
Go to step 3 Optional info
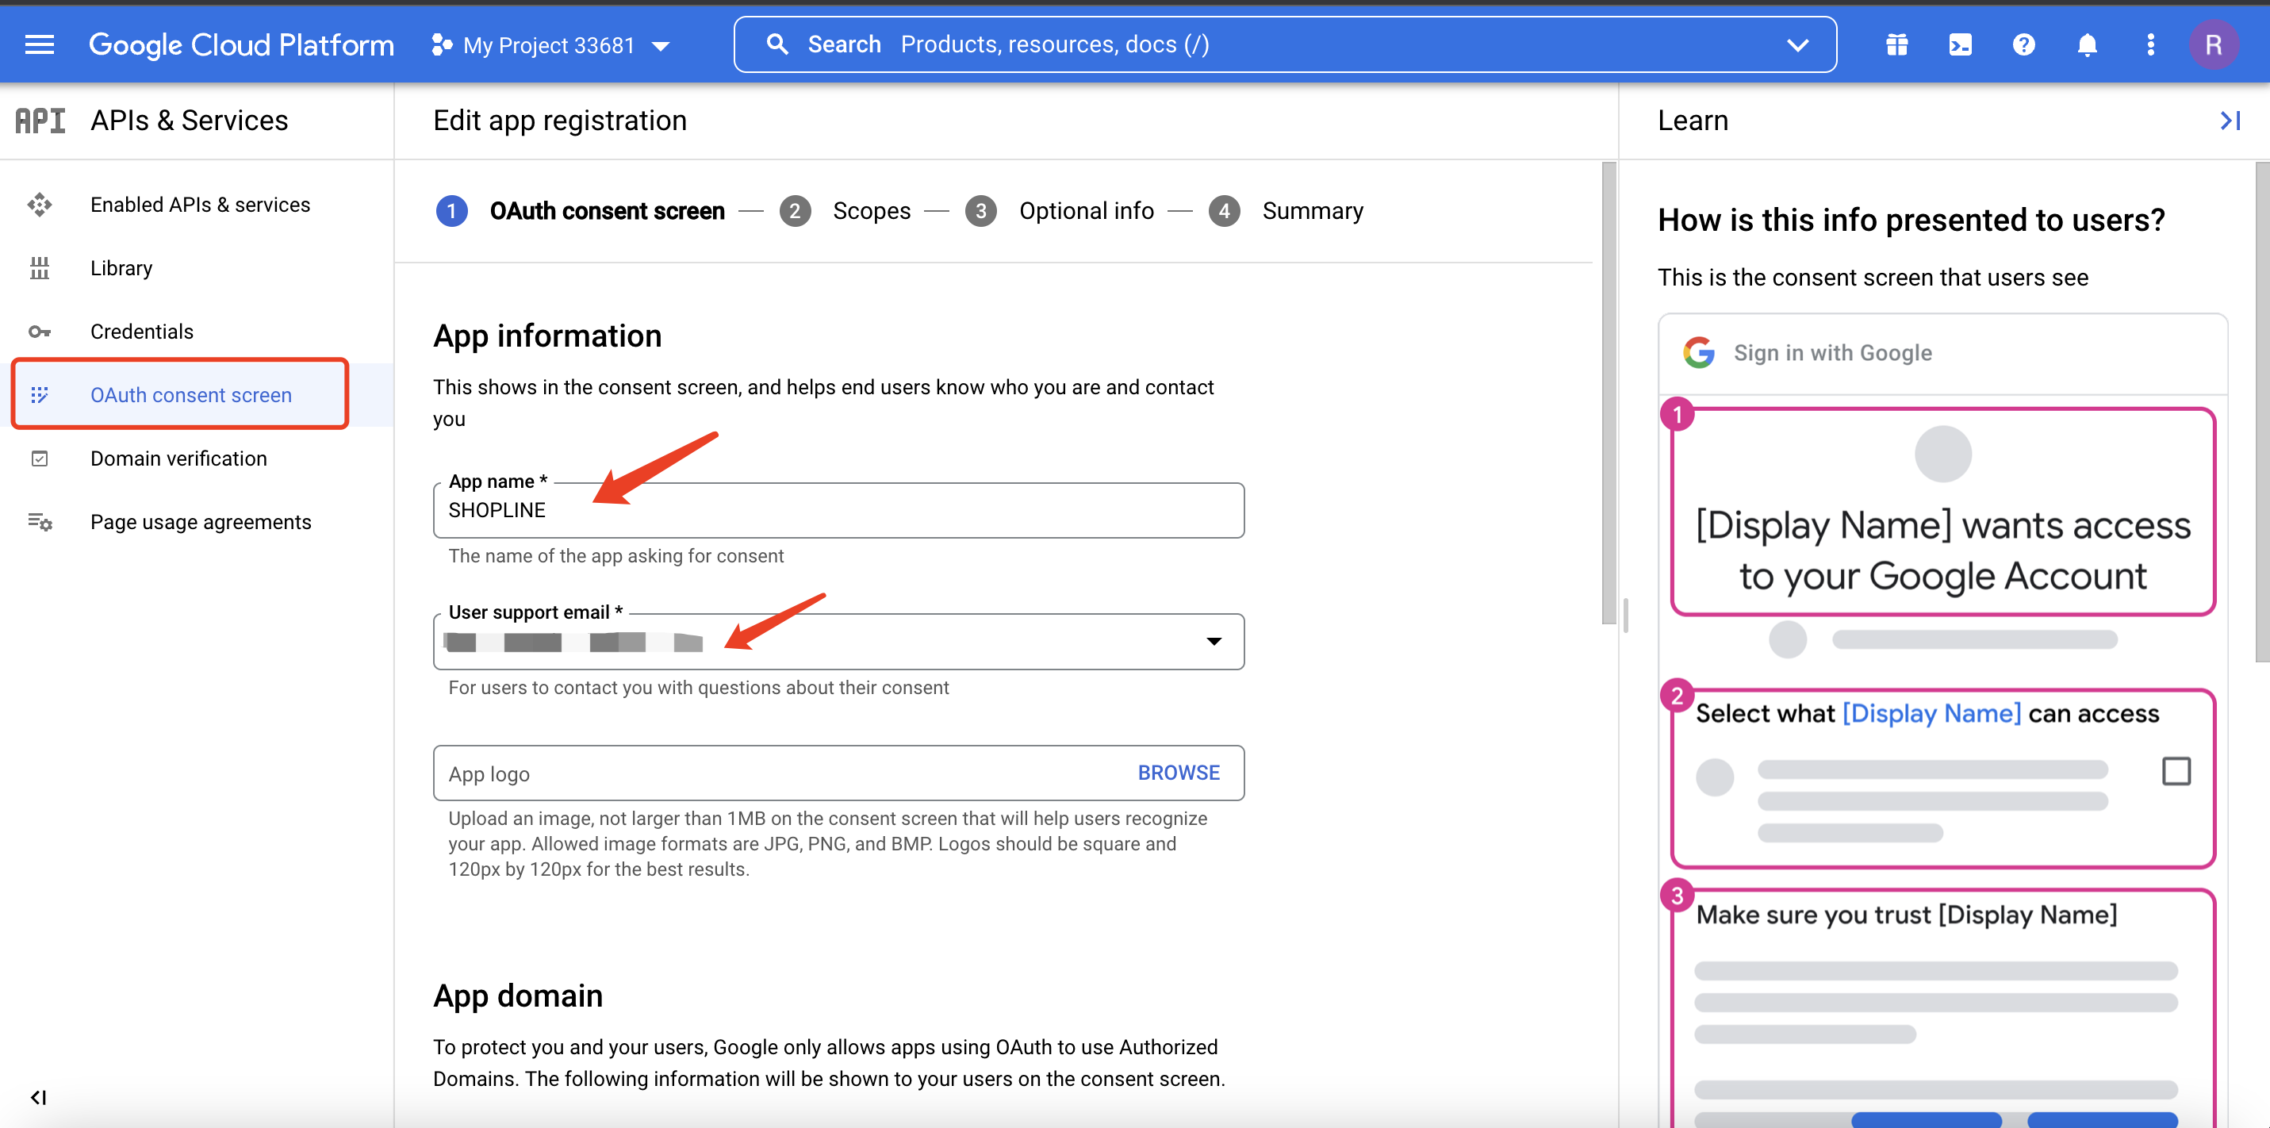pos(1059,211)
